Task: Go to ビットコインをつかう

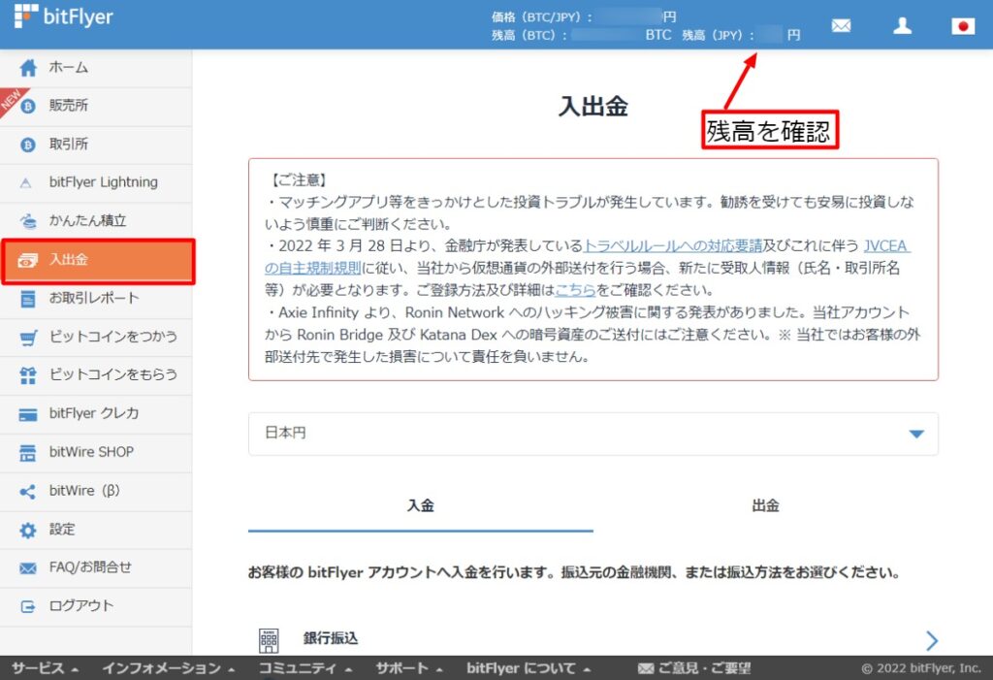Action: [x=96, y=338]
